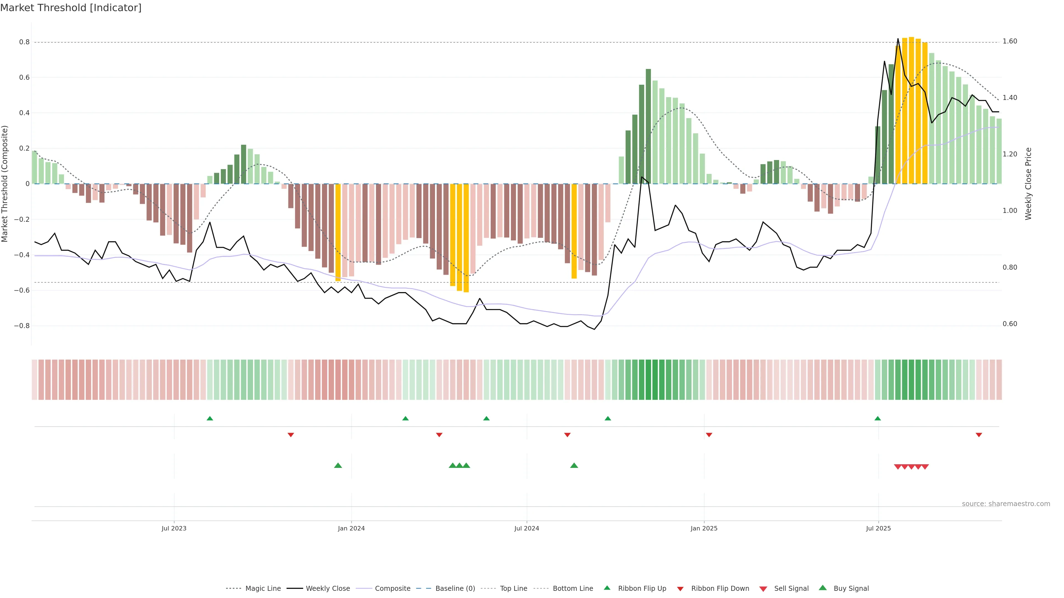
Task: Click the last red ribbon flip down marker
Action: tap(978, 435)
